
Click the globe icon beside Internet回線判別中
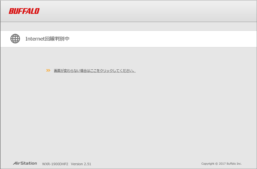pos(15,39)
